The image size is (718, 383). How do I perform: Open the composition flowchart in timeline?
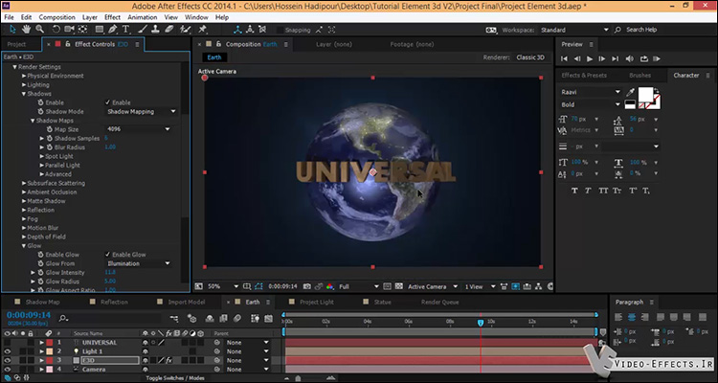174,318
